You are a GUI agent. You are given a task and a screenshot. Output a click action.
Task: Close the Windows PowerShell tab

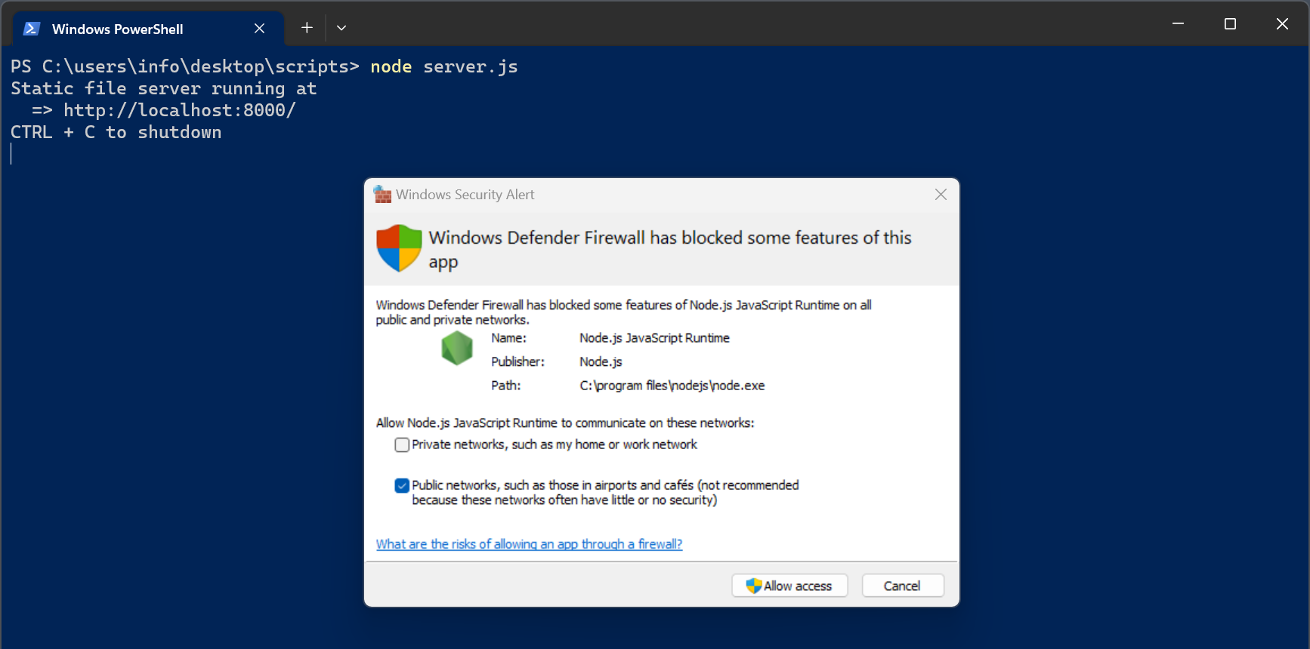click(259, 29)
